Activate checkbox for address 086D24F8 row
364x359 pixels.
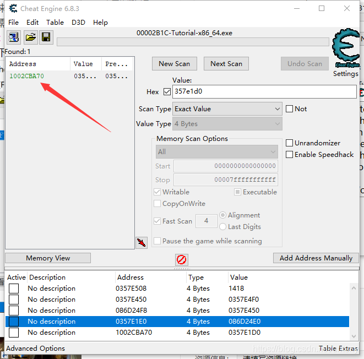[x=14, y=311]
